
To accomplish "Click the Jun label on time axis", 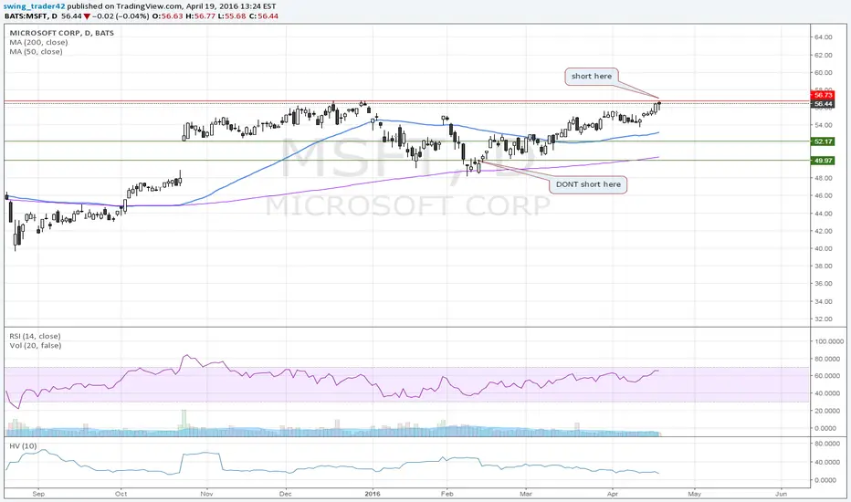I will (x=781, y=494).
